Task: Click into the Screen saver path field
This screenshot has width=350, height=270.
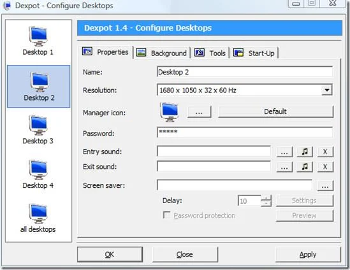Action: pyautogui.click(x=235, y=185)
